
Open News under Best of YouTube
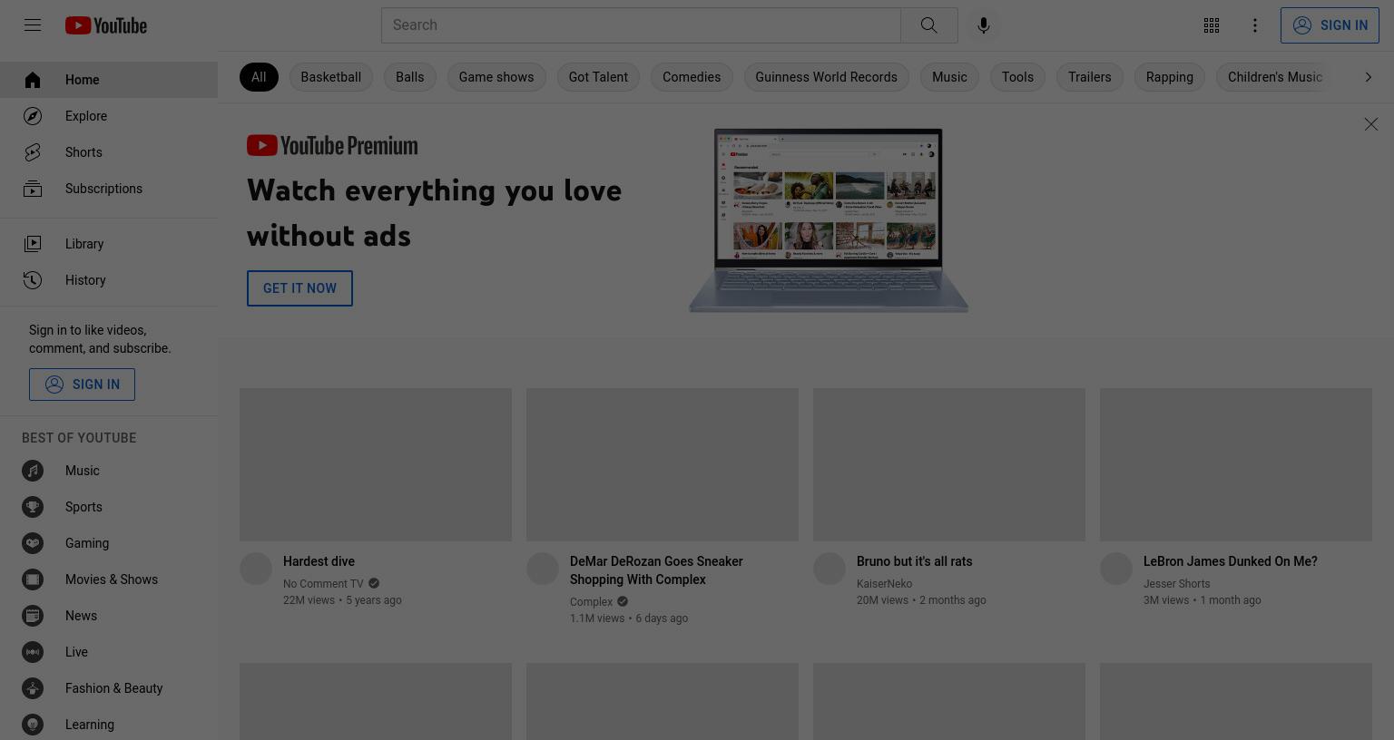pos(109,616)
